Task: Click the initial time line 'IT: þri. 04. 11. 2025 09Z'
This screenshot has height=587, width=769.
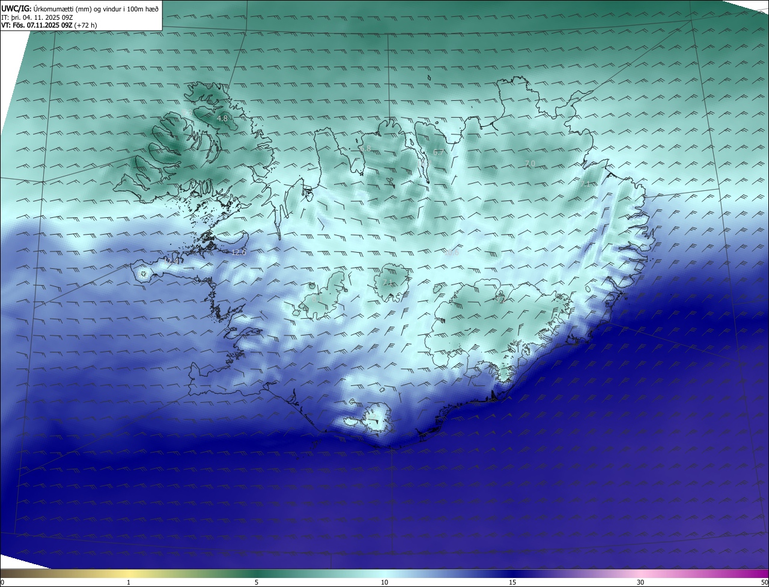Action: [x=37, y=17]
